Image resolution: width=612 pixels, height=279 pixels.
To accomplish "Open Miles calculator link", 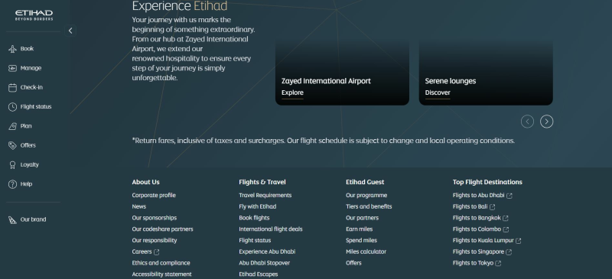I will pos(366,251).
